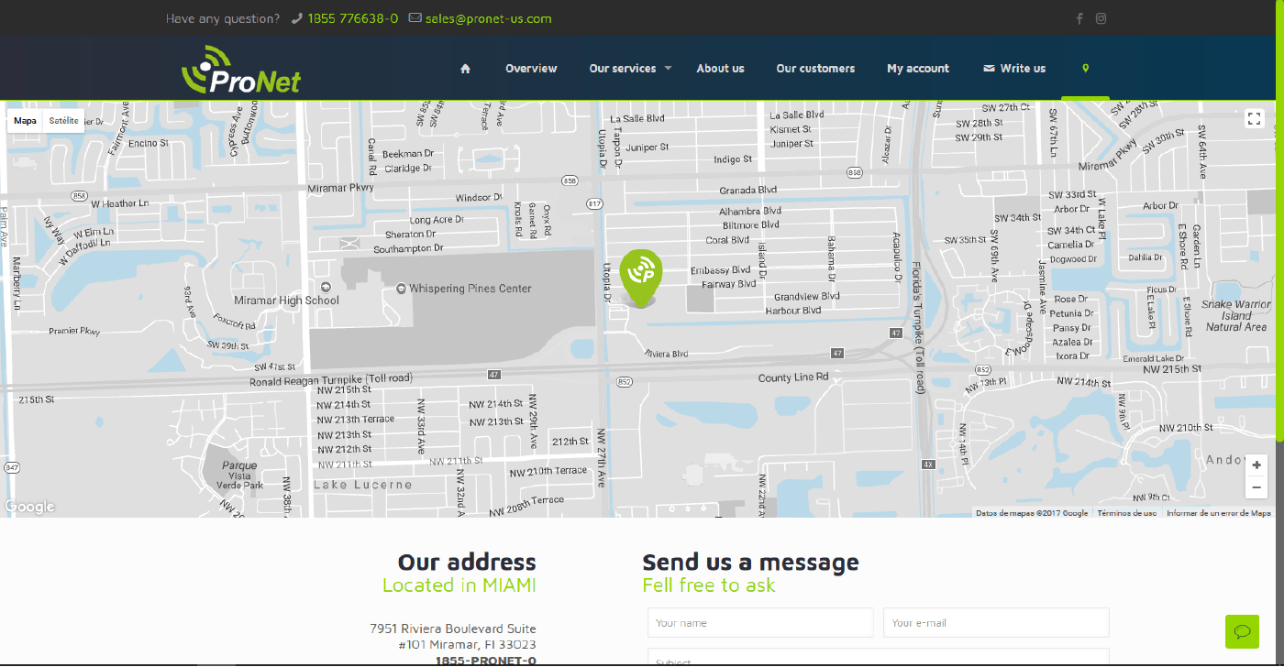
Task: Go to Our customers page
Action: coord(815,69)
